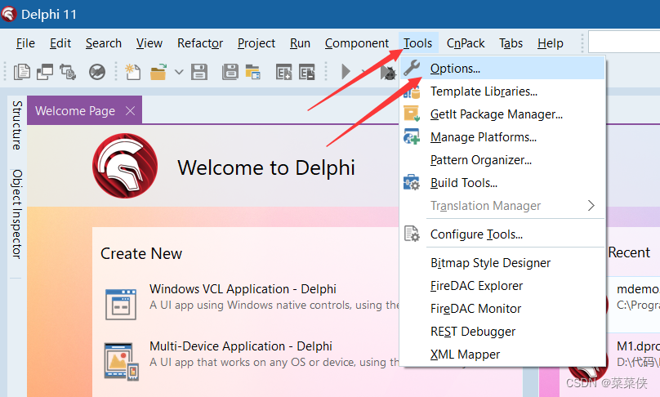Expand the Translation Manager submenu arrow
660x397 pixels.
(x=591, y=206)
